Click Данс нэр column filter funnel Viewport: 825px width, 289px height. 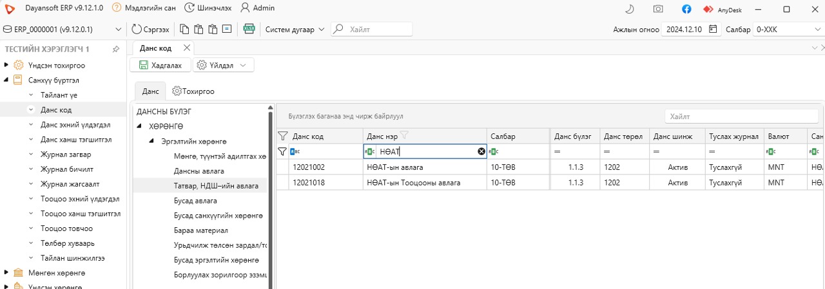pyautogui.click(x=404, y=135)
